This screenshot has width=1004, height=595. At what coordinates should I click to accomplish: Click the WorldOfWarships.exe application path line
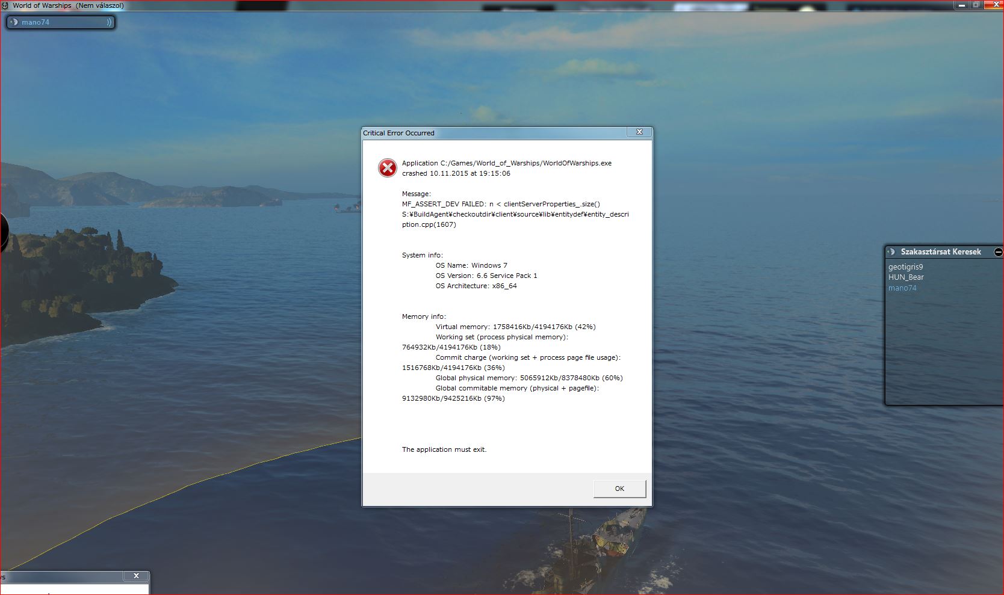point(507,163)
